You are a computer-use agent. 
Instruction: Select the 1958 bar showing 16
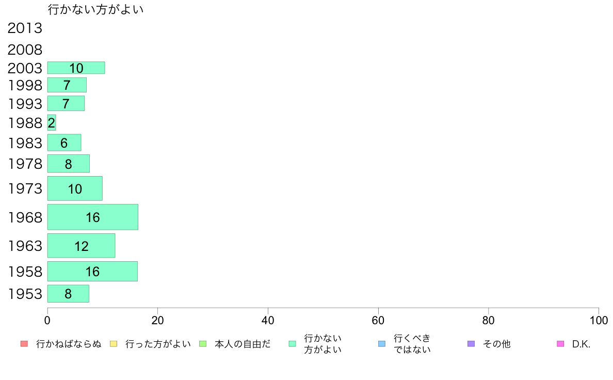pyautogui.click(x=93, y=271)
